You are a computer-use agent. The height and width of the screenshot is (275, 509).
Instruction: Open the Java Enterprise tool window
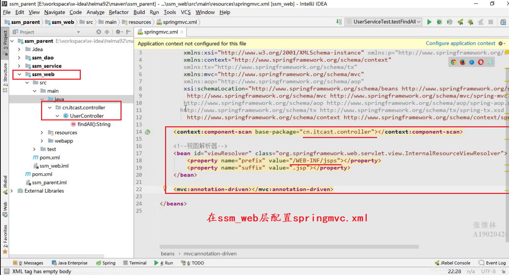(x=69, y=263)
